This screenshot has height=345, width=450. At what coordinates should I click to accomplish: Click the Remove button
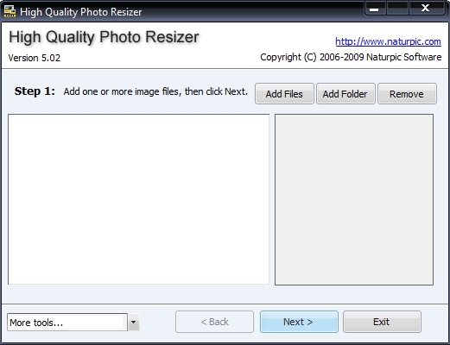407,94
